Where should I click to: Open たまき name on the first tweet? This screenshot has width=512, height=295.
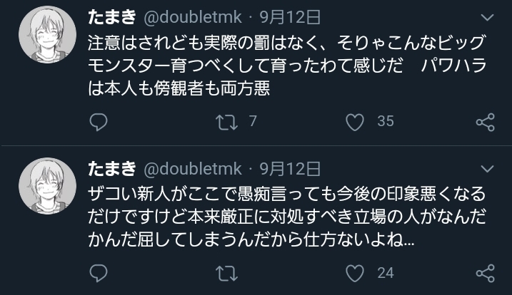[111, 17]
